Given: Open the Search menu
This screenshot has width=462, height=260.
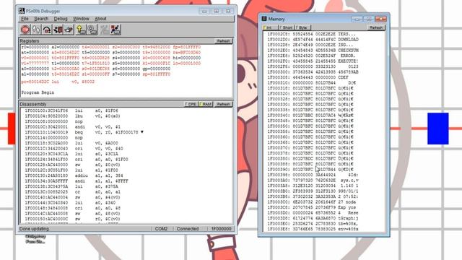Looking at the screenshot, I should [41, 19].
